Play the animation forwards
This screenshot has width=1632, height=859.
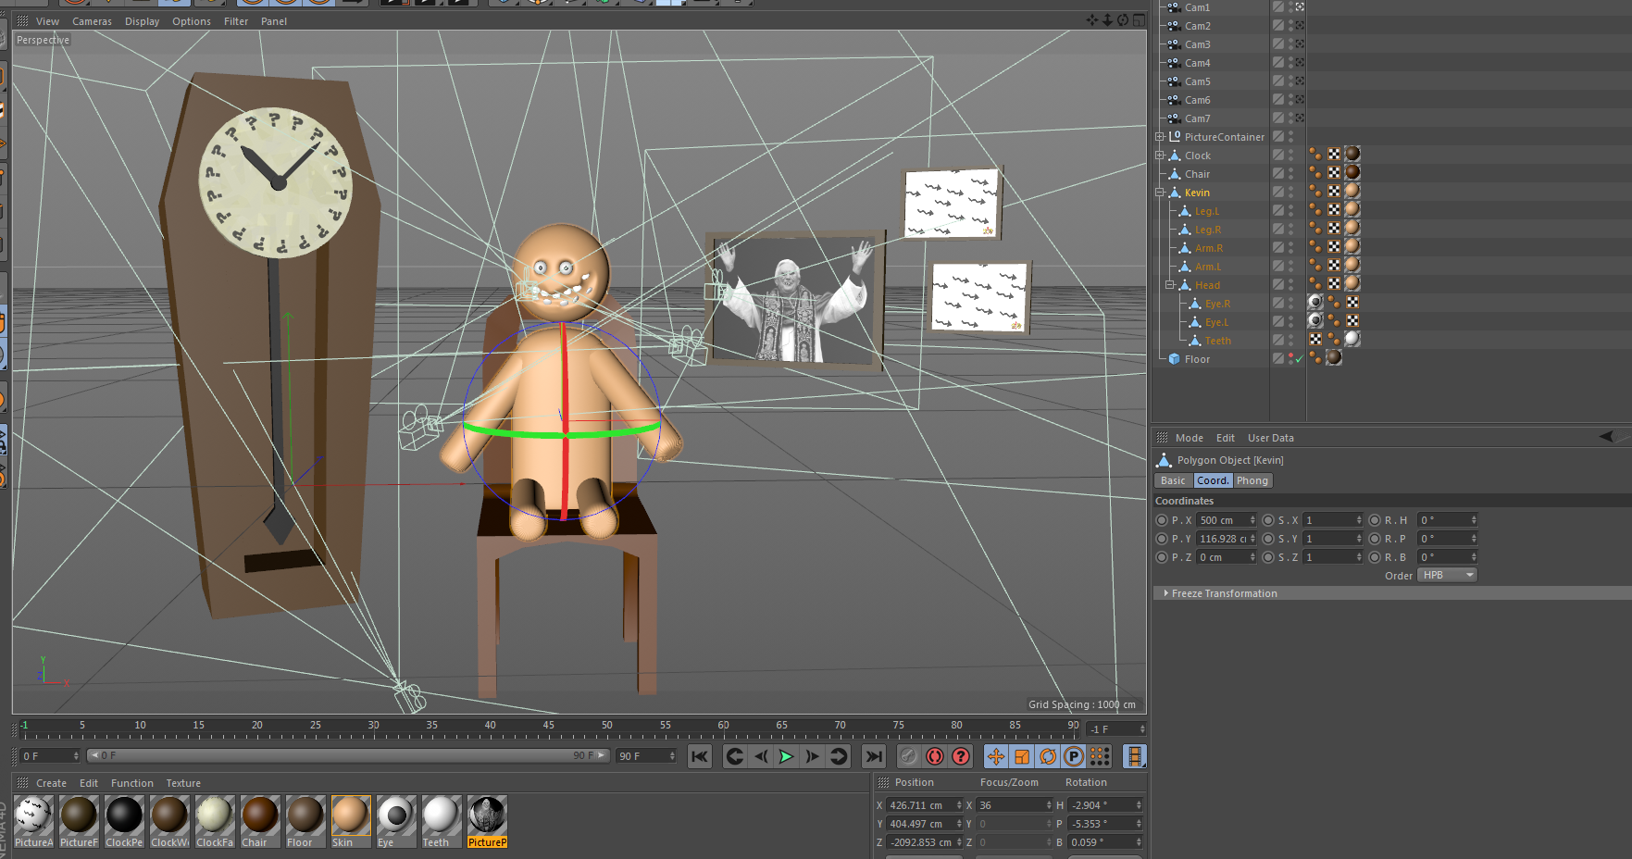786,756
